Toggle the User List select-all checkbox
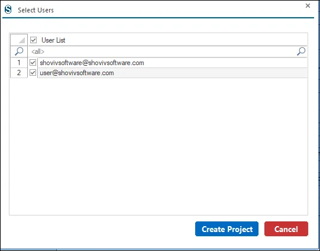The image size is (320, 251). click(x=34, y=40)
